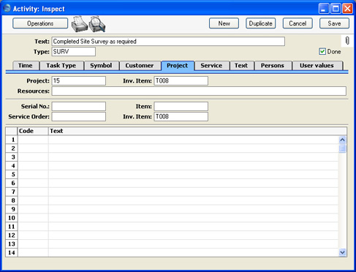Click the table scrollbar thumb
The width and height of the screenshot is (356, 272).
[342, 148]
